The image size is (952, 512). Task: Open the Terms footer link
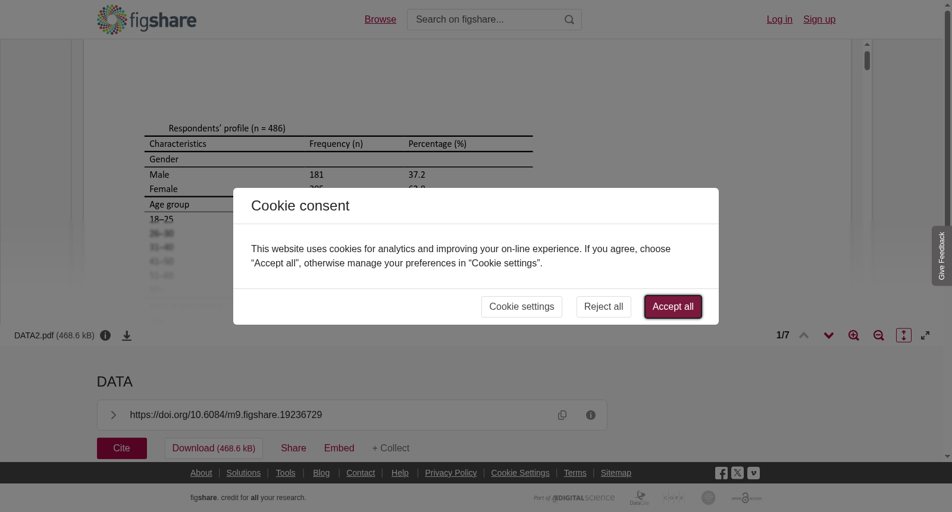[x=575, y=473]
